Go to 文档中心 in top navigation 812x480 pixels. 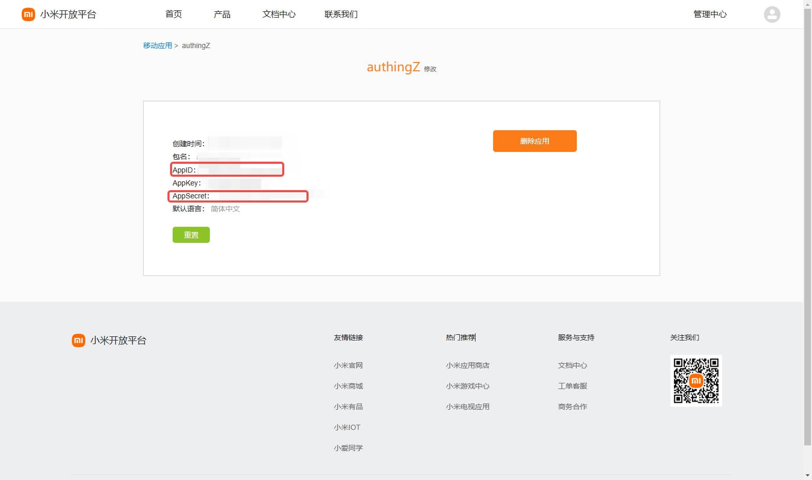279,14
